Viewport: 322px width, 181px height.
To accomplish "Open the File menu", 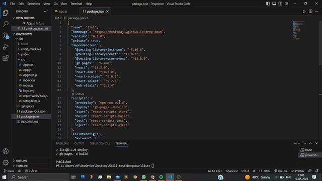I will click(12, 4).
